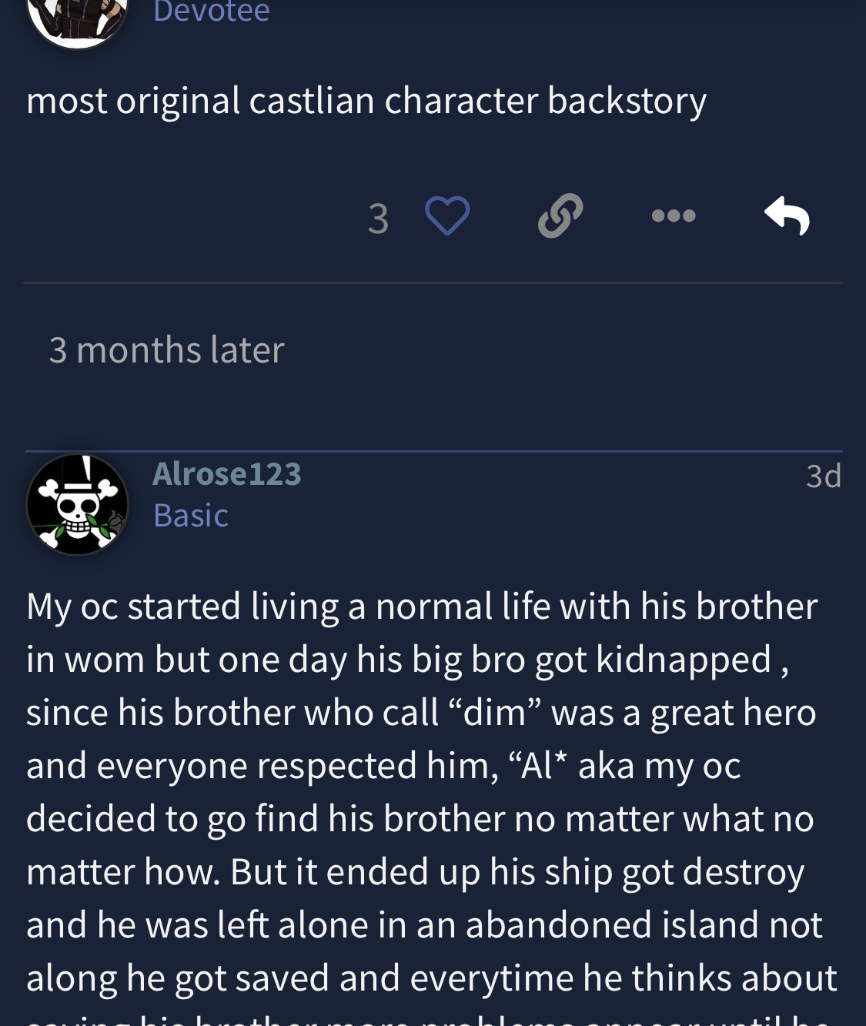Screen dimensions: 866x1026
Task: Open Alrose123's skull avatar profile
Action: tap(77, 505)
